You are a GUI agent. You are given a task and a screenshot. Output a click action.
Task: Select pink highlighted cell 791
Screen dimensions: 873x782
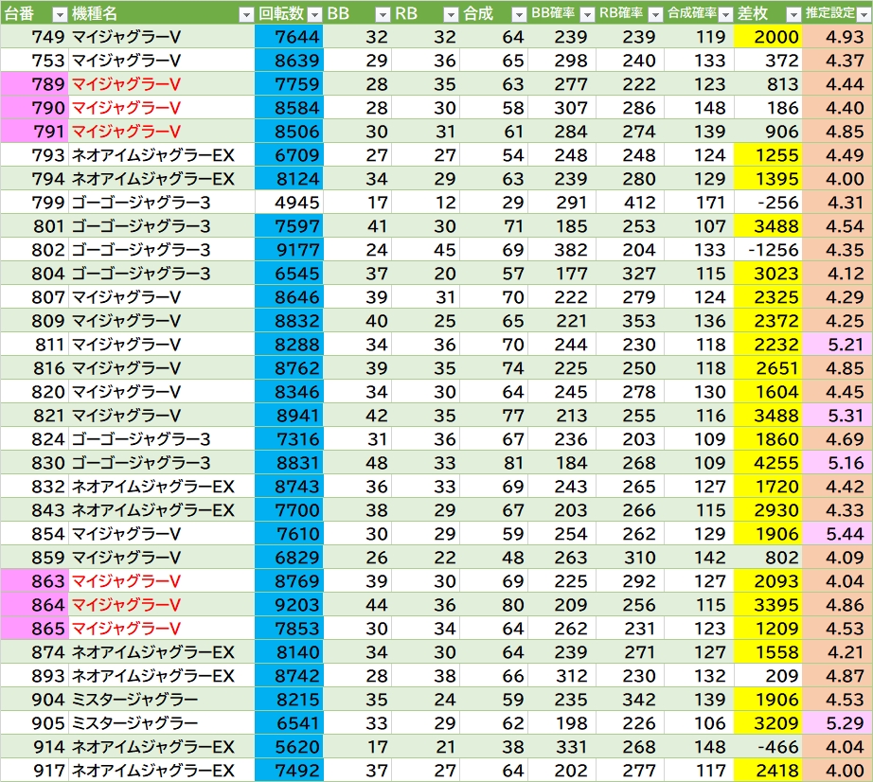coord(34,132)
